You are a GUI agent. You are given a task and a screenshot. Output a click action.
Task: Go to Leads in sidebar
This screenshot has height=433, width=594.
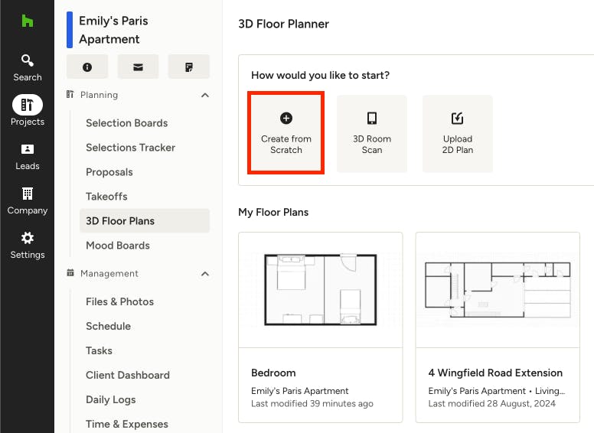[28, 157]
